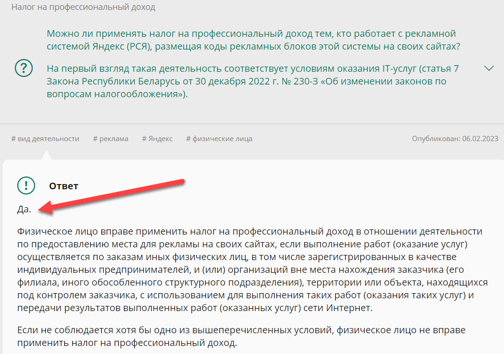Click the 'Ответ' heading
This screenshot has height=354, width=504.
point(64,186)
